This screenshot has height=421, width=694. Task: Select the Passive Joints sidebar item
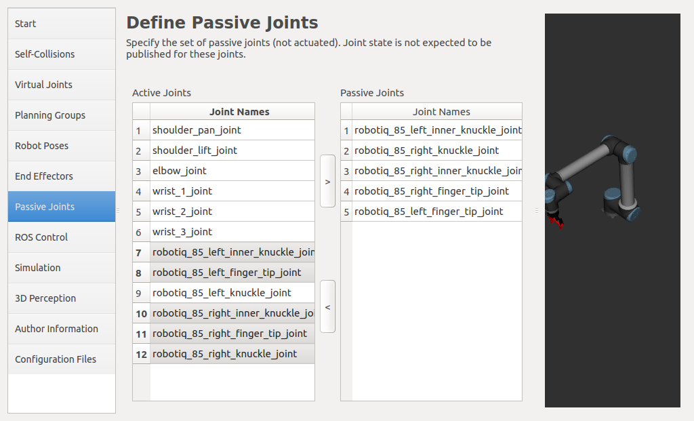point(62,207)
